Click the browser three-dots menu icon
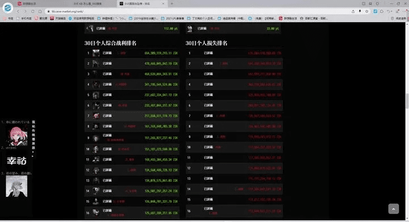This screenshot has height=222, width=409. click(405, 11)
